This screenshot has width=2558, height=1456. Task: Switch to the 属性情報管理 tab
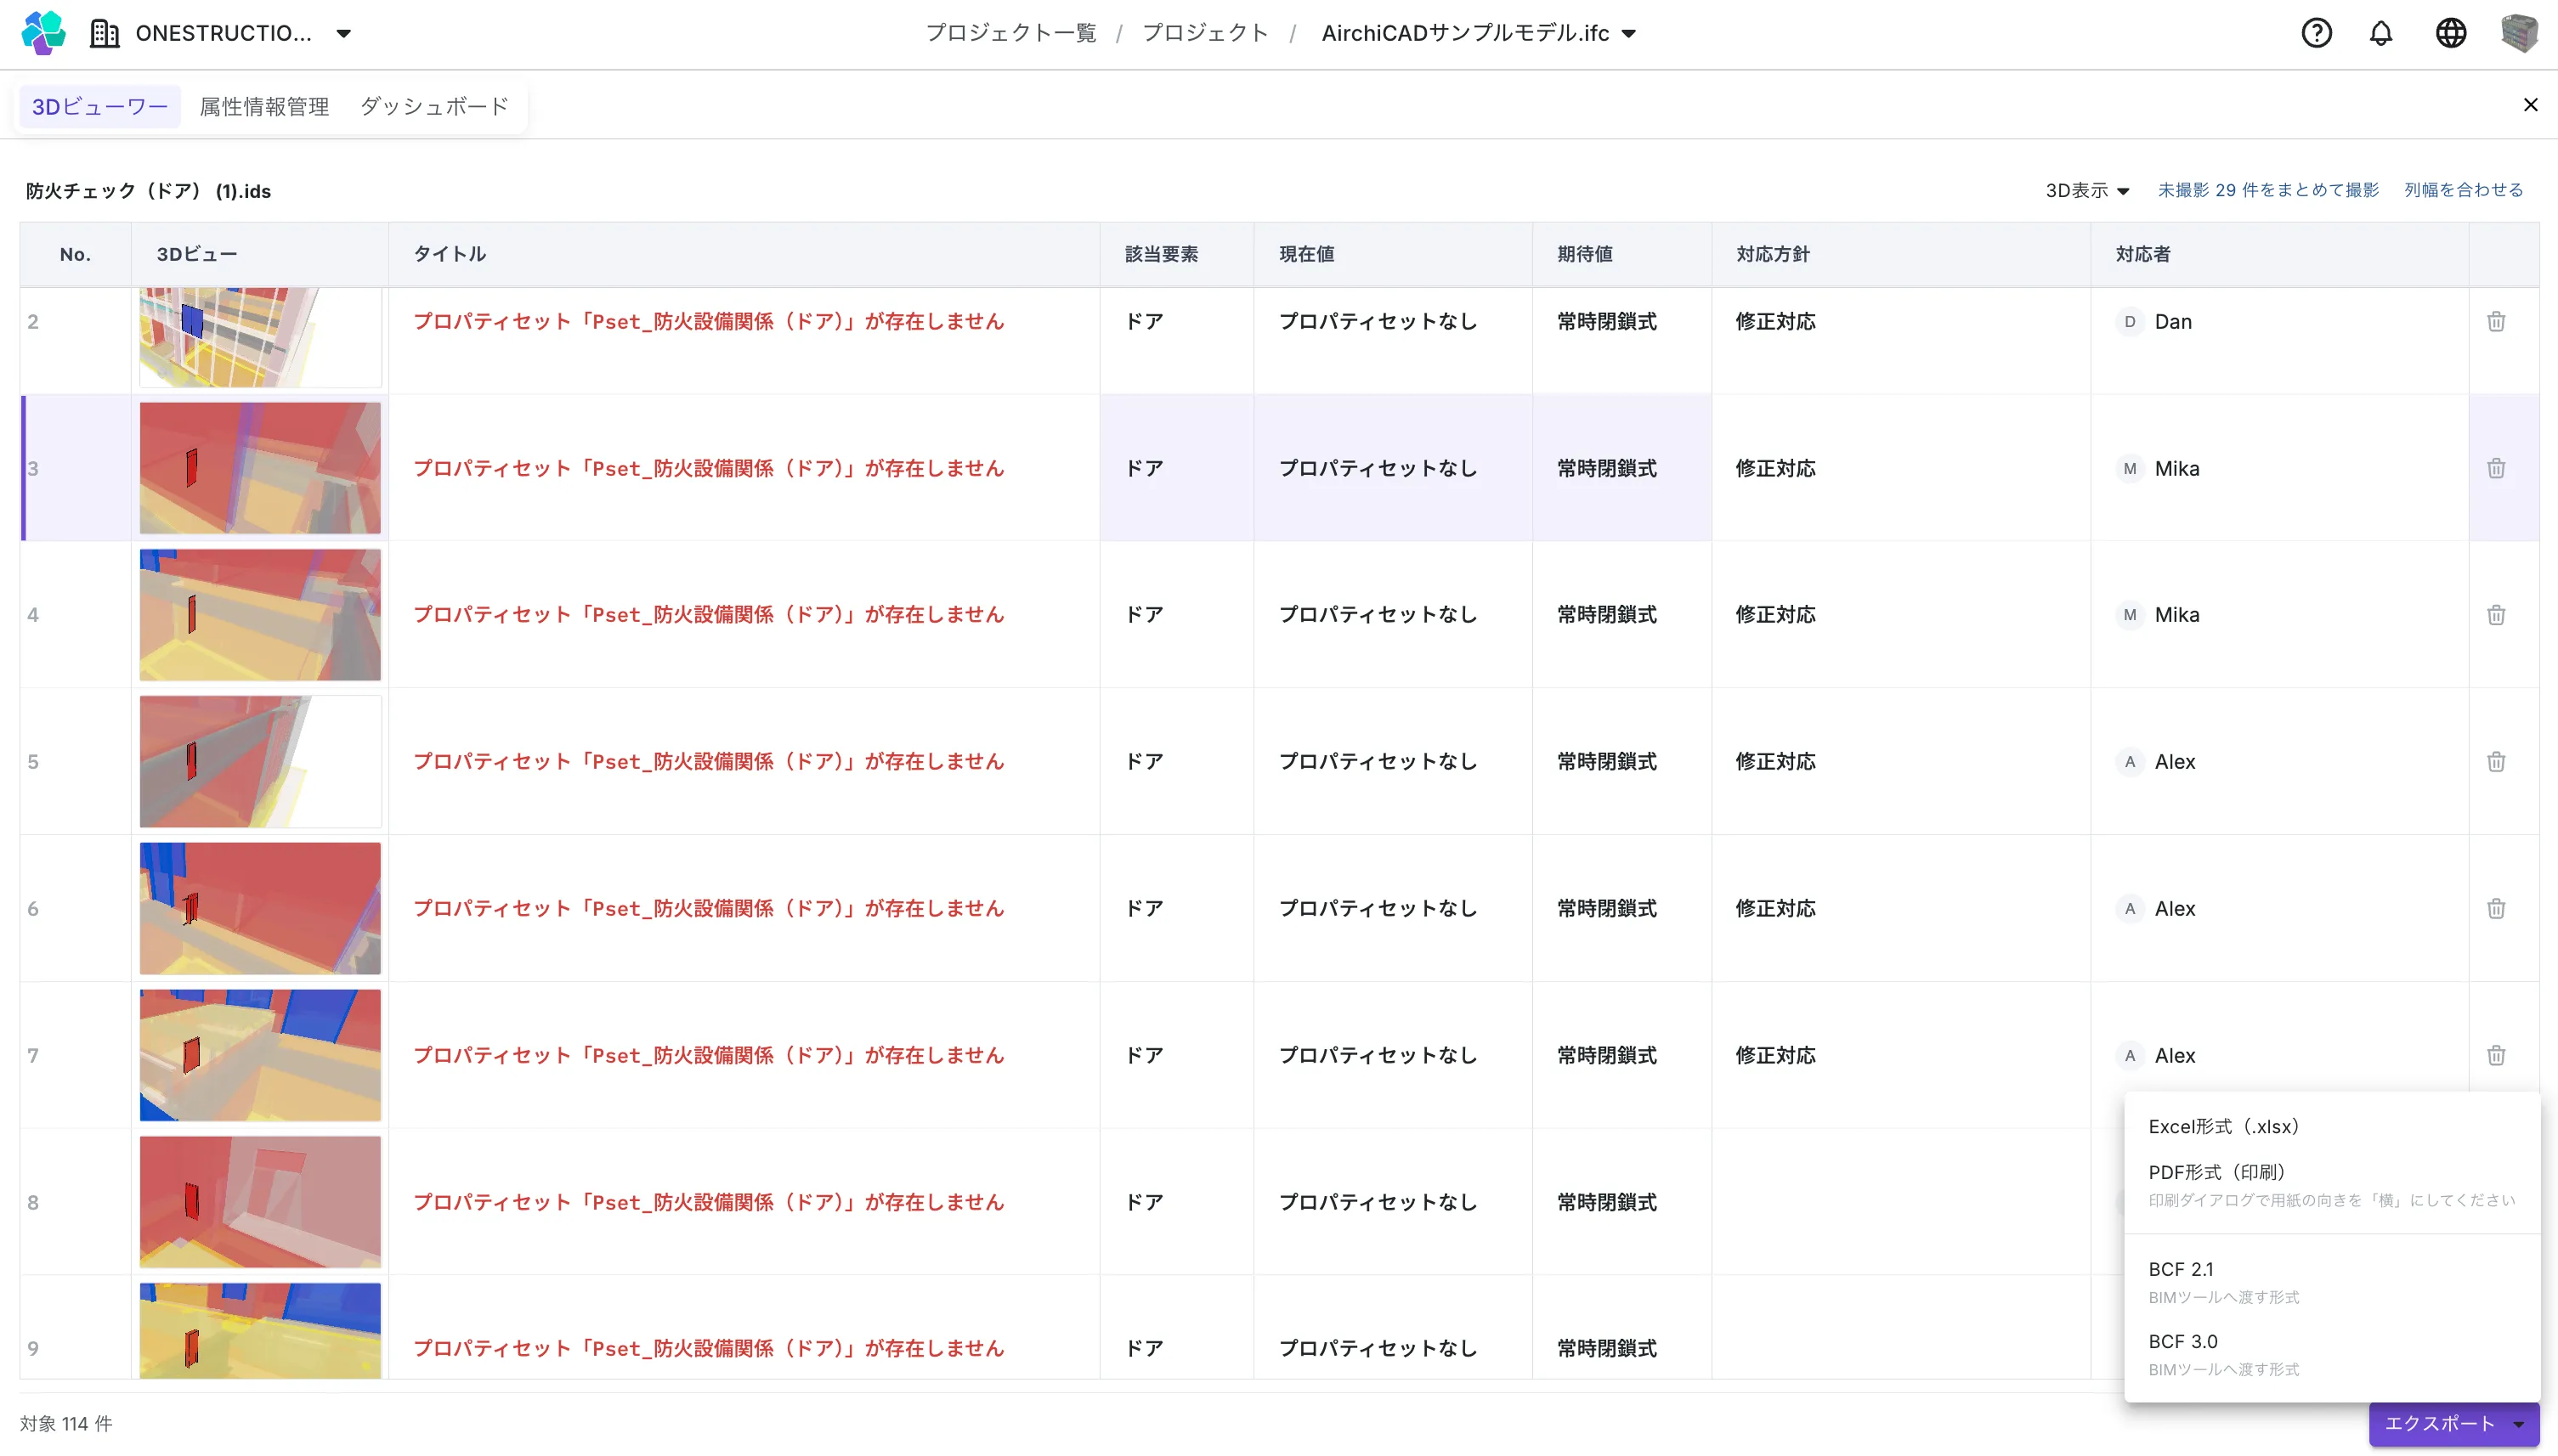coord(264,106)
